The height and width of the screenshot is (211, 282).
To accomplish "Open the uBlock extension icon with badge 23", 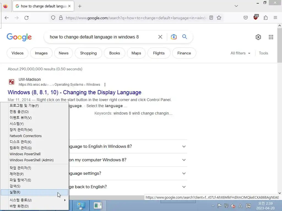I will (x=256, y=17).
